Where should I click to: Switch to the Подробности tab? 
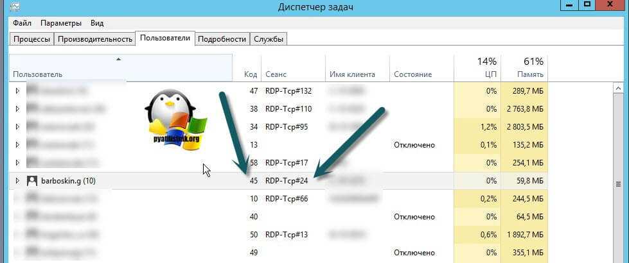(x=222, y=39)
